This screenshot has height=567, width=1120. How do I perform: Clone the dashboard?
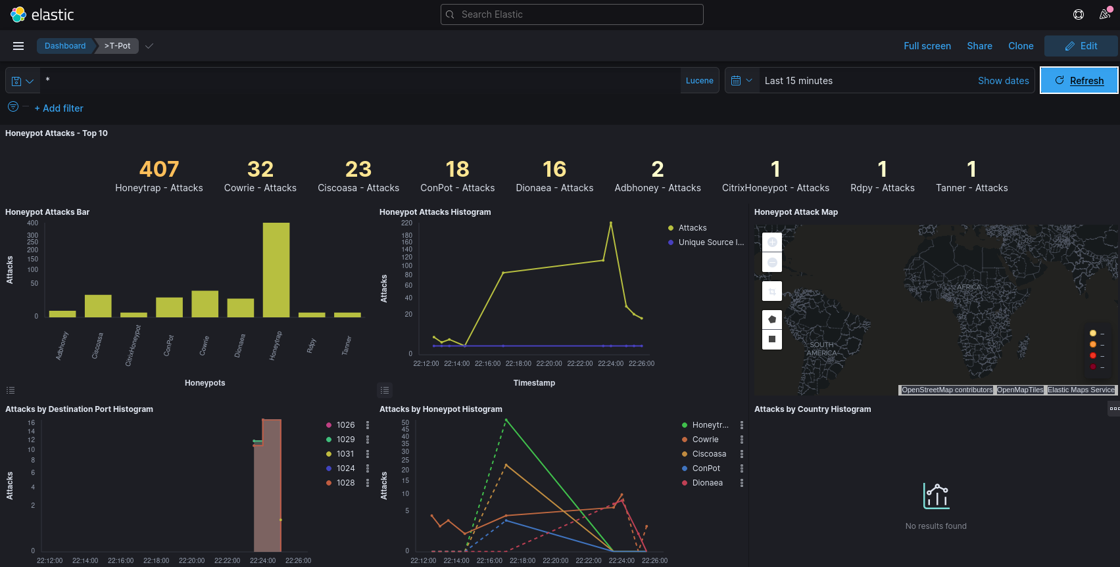click(x=1021, y=46)
